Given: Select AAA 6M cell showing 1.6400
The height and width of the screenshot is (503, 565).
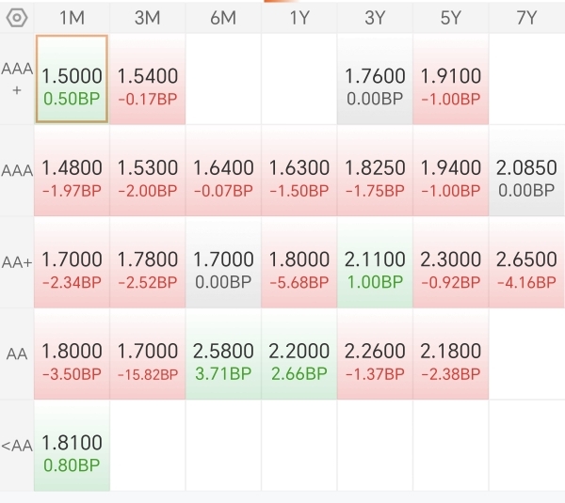Looking at the screenshot, I should point(223,171).
